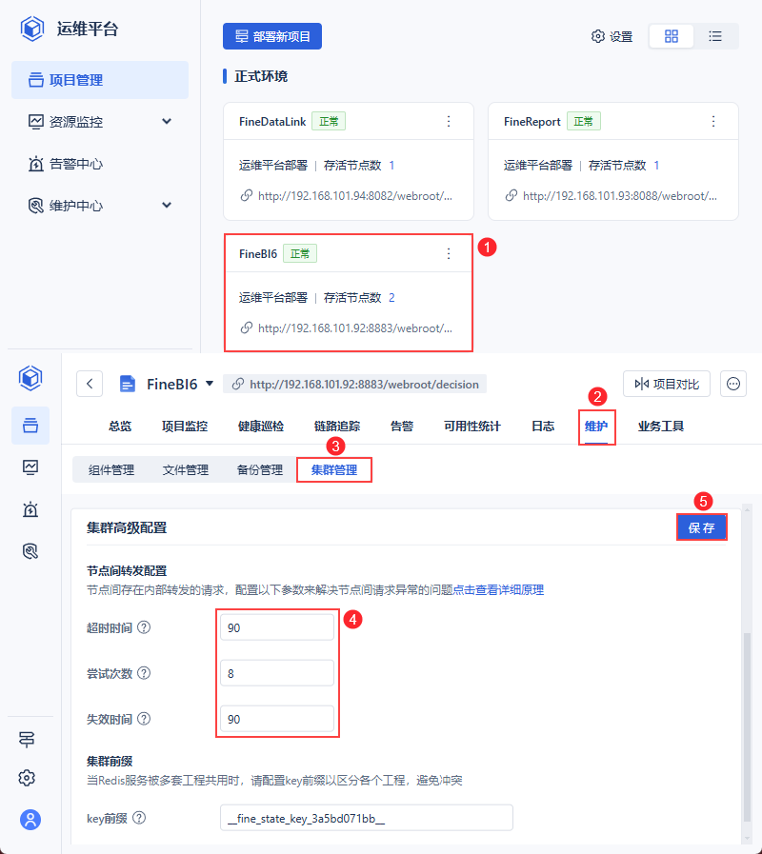762x854 pixels.
Task: Switch to the 链路追踪 tab
Action: click(337, 427)
